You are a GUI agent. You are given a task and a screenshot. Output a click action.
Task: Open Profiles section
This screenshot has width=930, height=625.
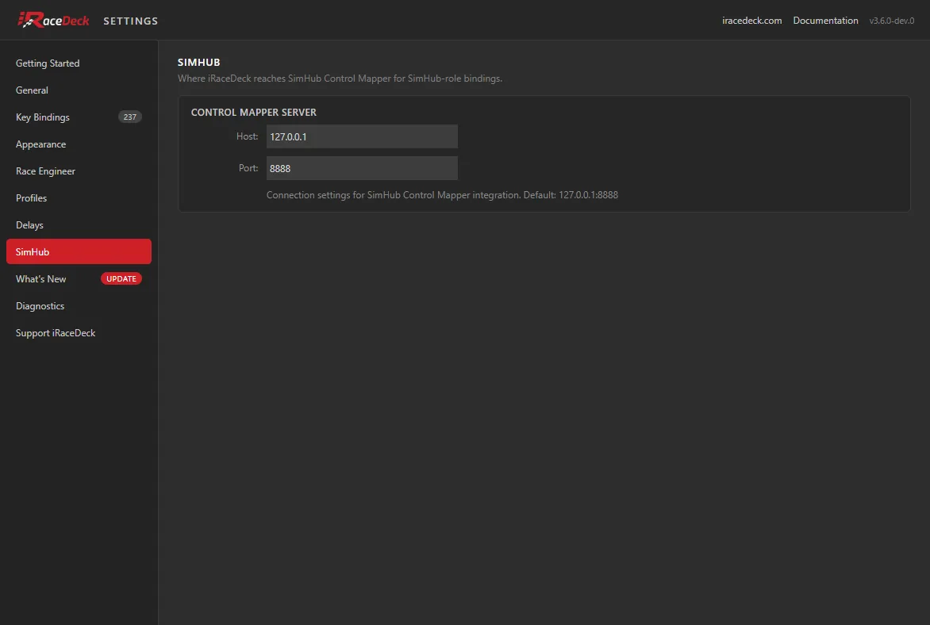(x=79, y=198)
